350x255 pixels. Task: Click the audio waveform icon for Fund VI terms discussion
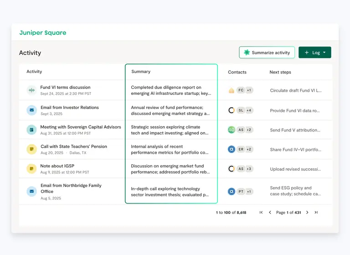tap(31, 90)
